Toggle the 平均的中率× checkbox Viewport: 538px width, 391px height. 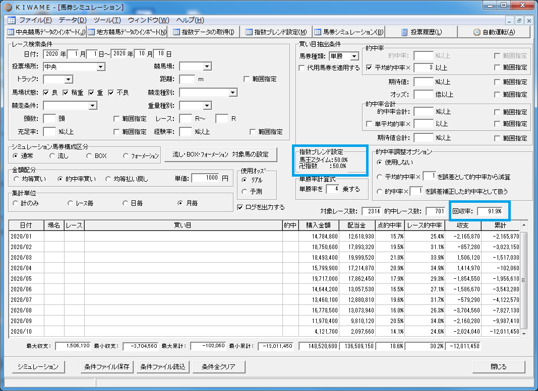tap(369, 68)
